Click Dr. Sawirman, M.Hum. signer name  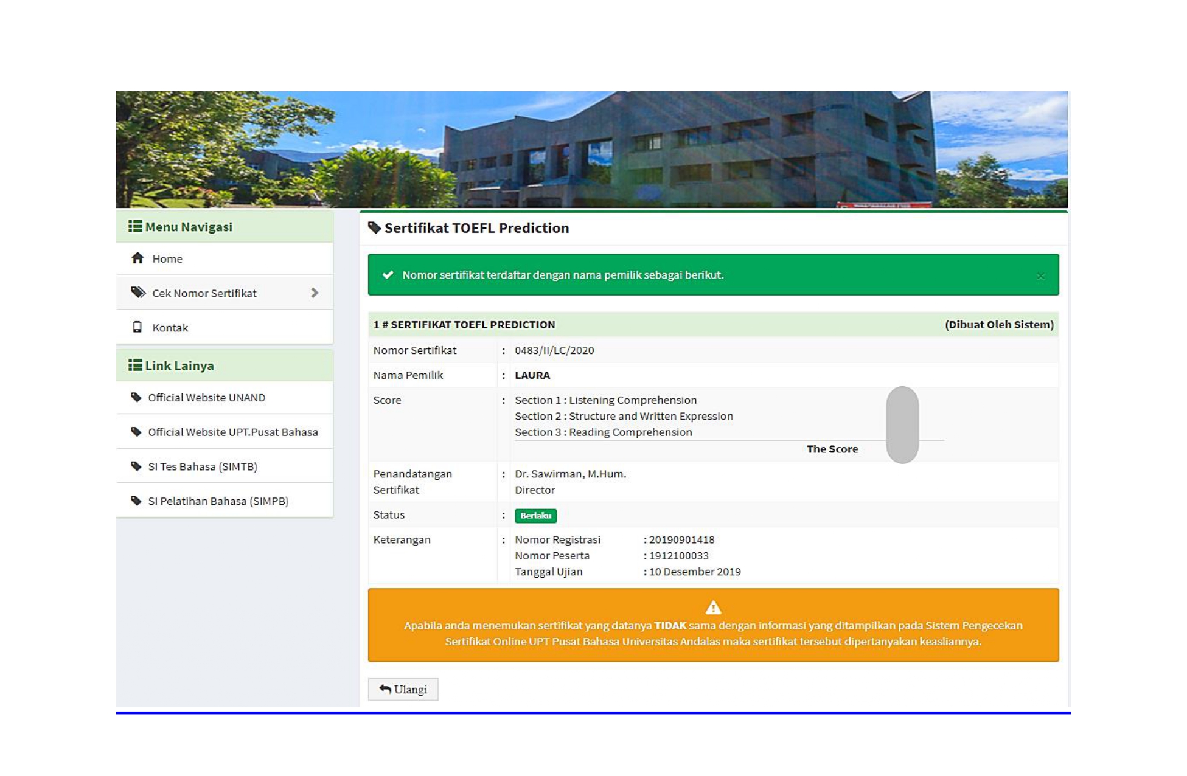click(570, 474)
